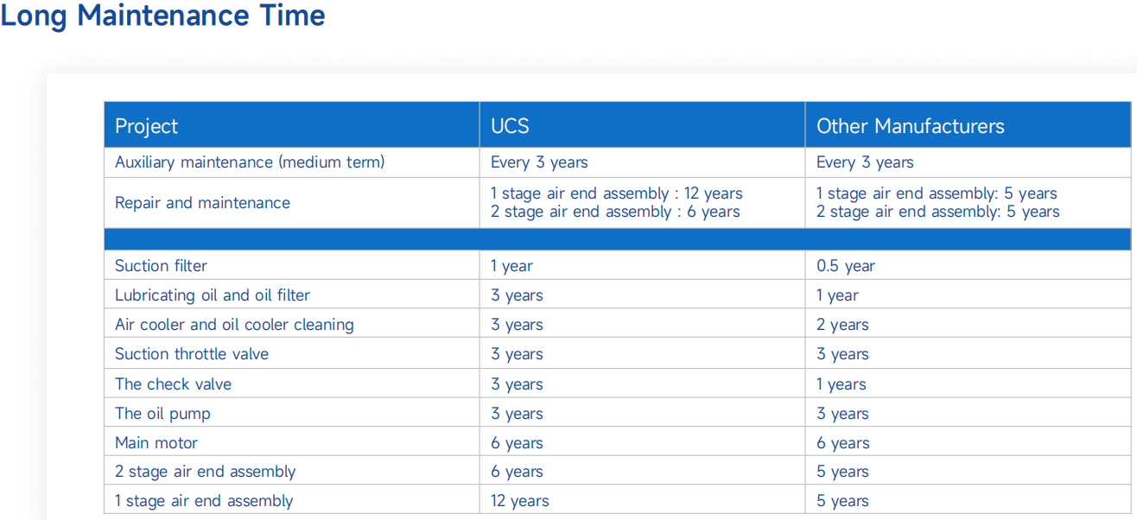Click '2 stage air end assembly: 5 years' line
This screenshot has width=1137, height=520.
[x=937, y=212]
